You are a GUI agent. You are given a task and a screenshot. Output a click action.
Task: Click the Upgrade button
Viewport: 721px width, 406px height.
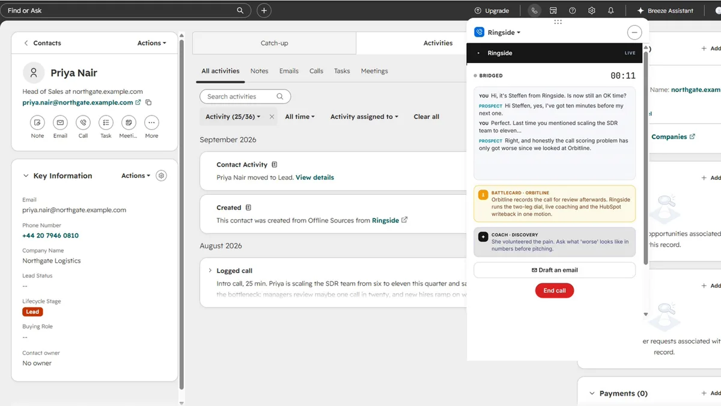491,10
